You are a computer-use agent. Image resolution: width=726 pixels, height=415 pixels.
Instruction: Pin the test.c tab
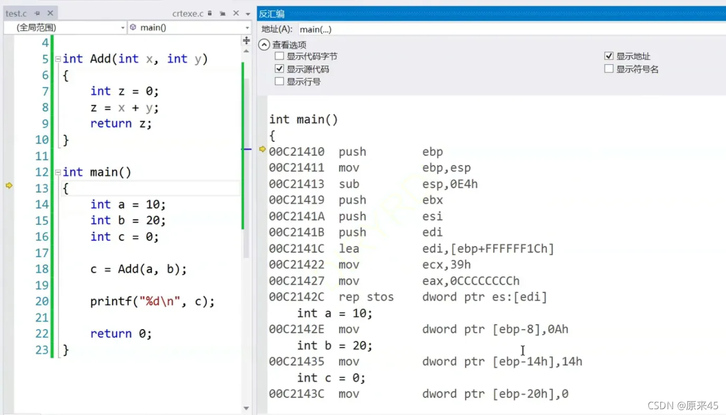coord(37,13)
